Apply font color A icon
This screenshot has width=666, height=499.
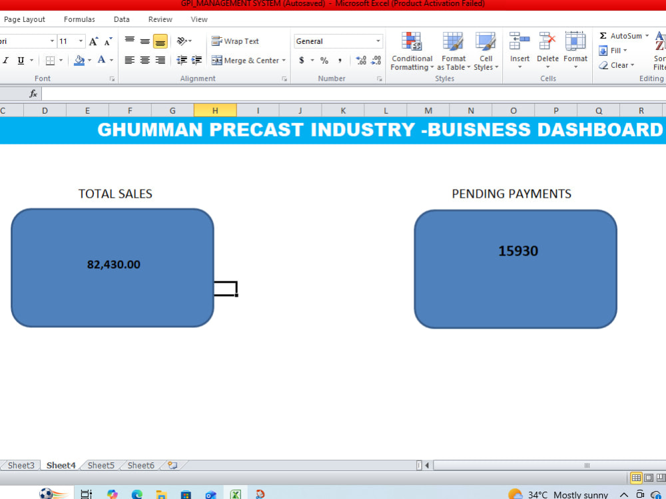pos(101,60)
